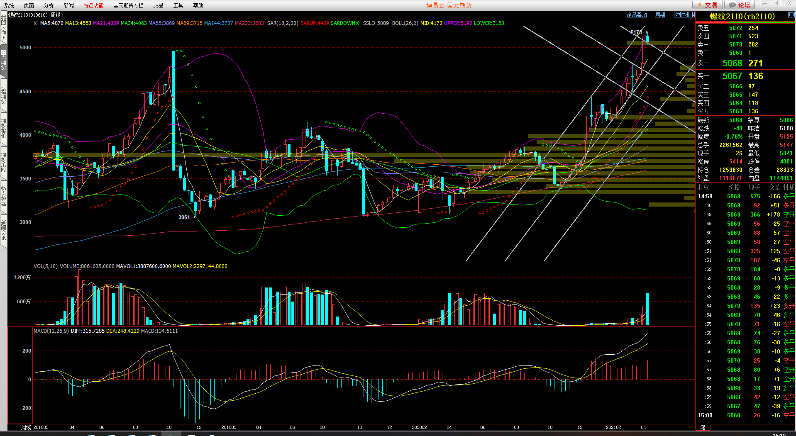The height and width of the screenshot is (436, 796).
Task: Click the 周线 label on time axis
Action: pos(26,427)
